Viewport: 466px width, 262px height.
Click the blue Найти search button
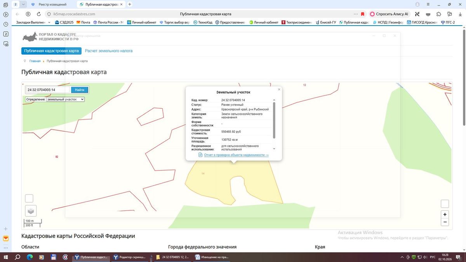point(80,90)
